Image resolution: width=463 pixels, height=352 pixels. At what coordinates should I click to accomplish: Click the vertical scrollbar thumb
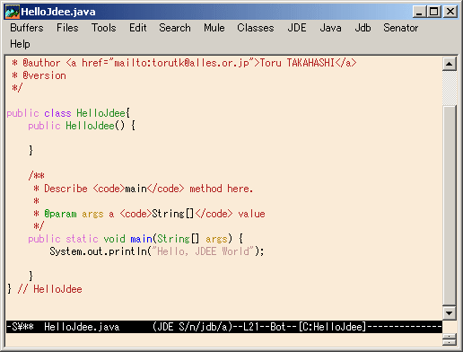[450, 206]
